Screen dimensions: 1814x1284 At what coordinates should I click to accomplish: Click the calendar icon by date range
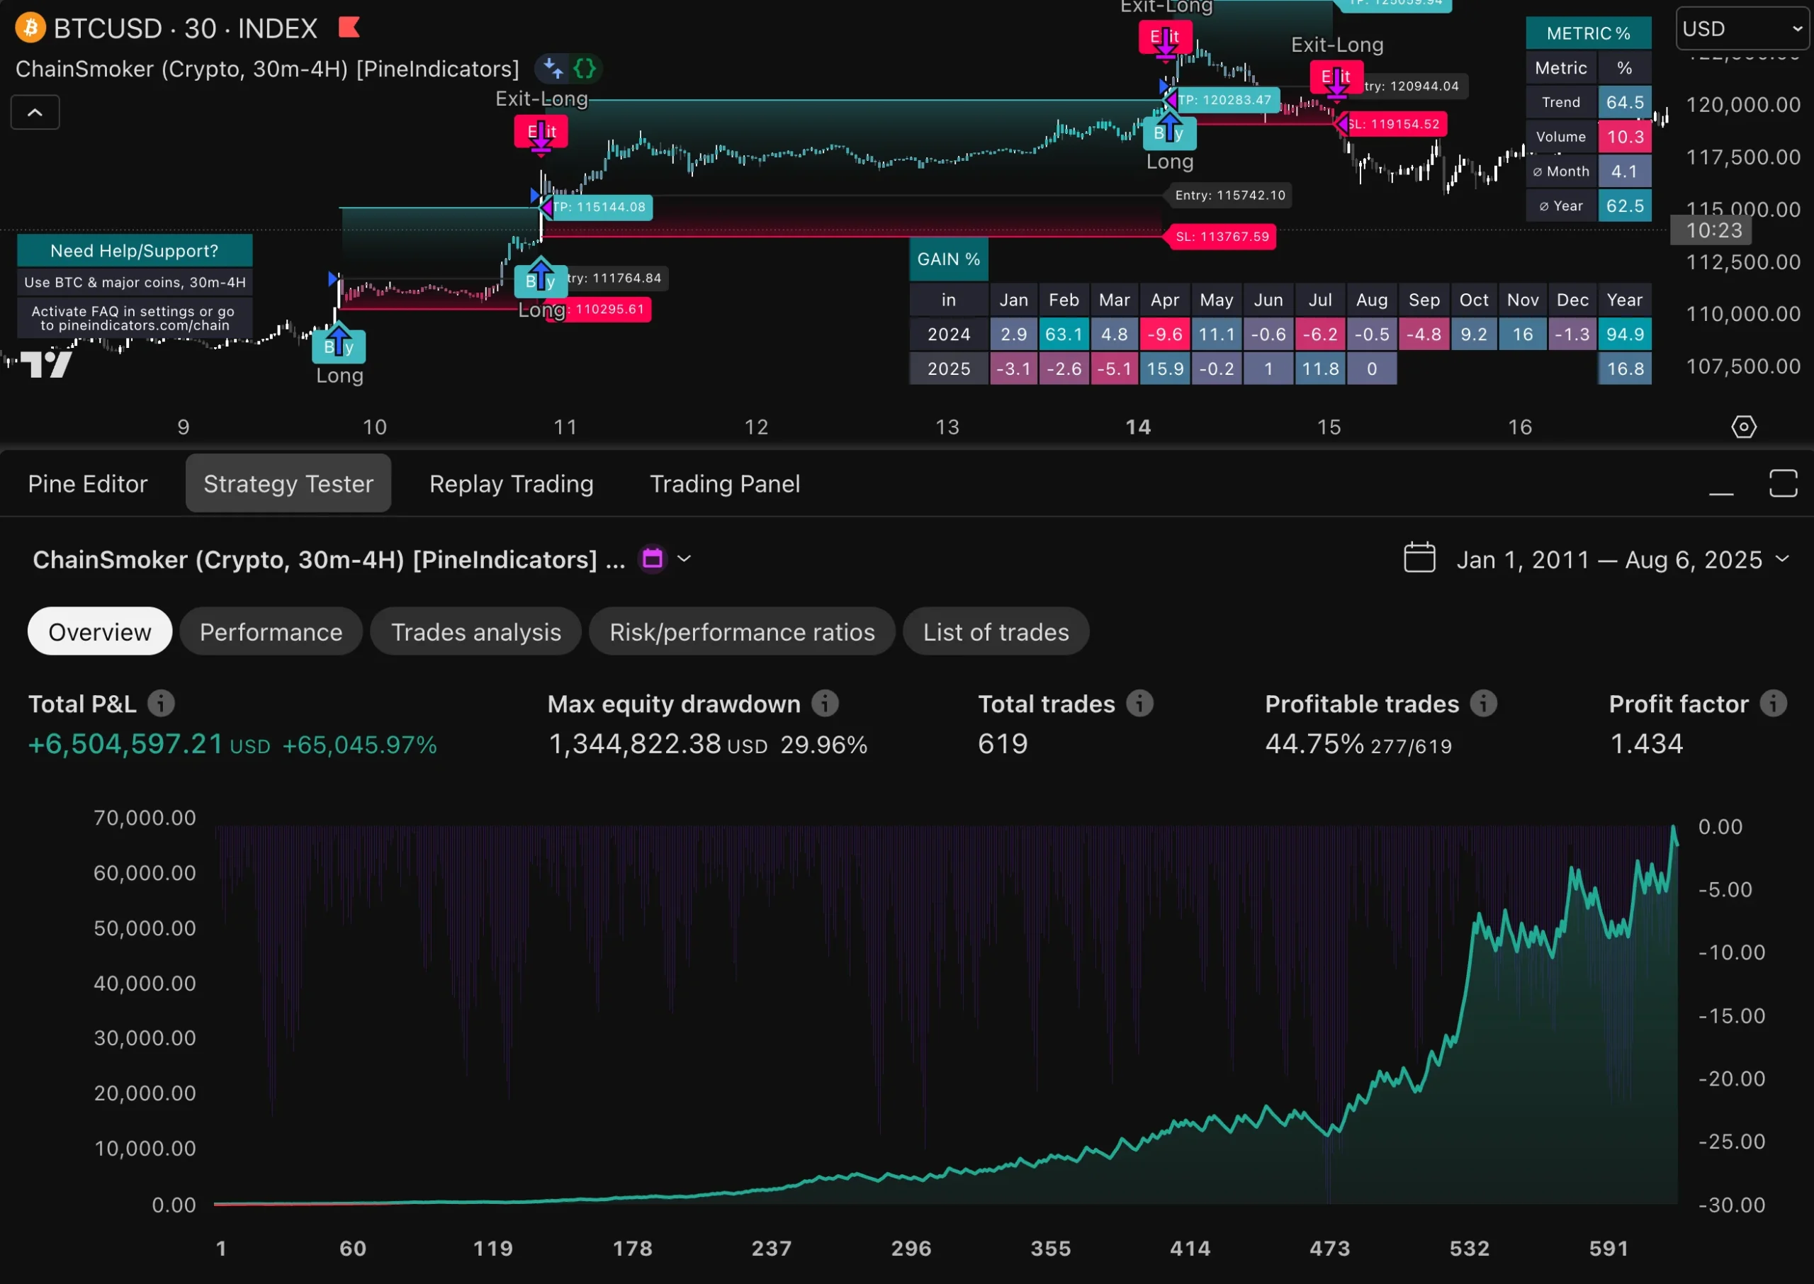coord(1419,558)
